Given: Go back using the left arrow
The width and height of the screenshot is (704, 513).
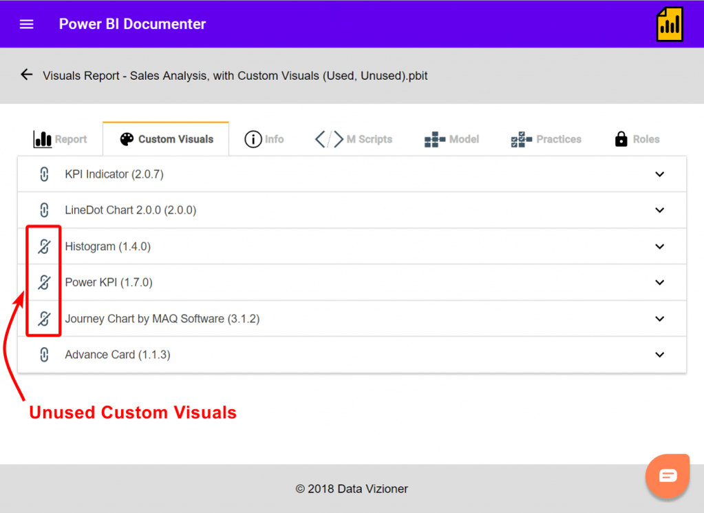Looking at the screenshot, I should (x=26, y=74).
